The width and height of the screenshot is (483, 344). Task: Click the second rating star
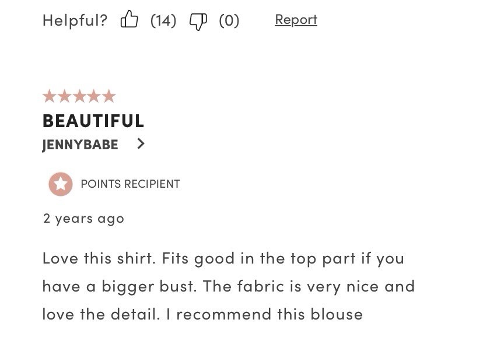click(x=64, y=96)
